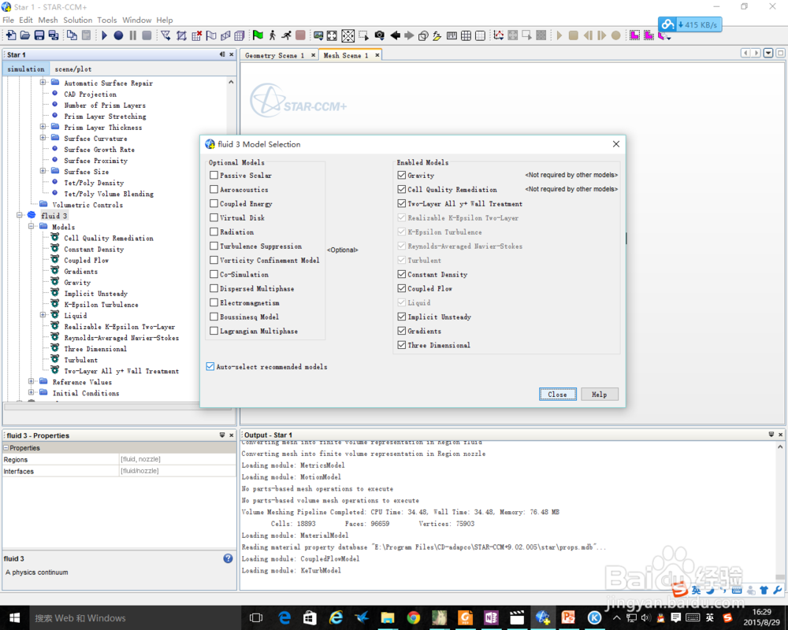Viewport: 788px width, 630px height.
Task: Expand the Automatic Surface Repair node
Action: (x=43, y=82)
